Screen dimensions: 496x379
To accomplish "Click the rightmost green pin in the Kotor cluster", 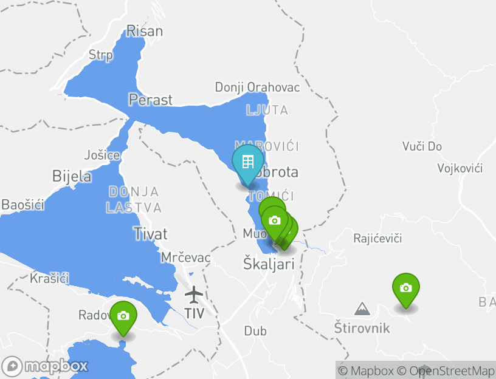I will click(x=294, y=228).
